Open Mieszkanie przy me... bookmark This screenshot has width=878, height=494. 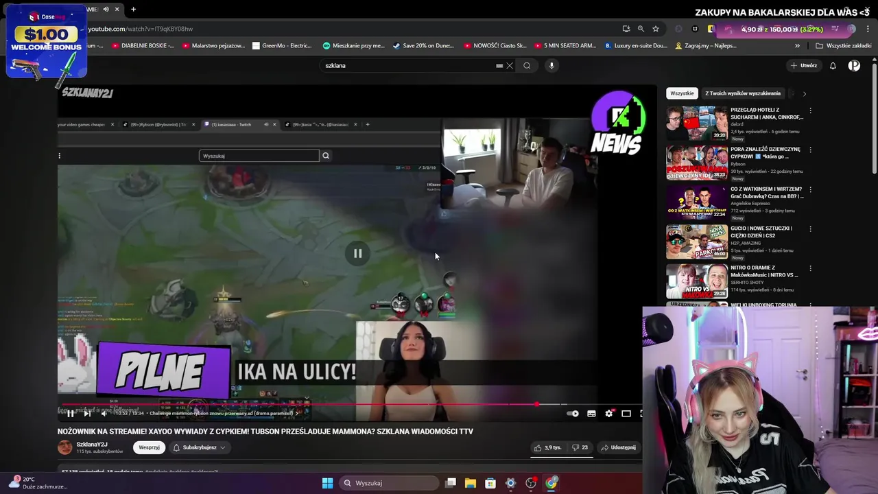(x=354, y=46)
